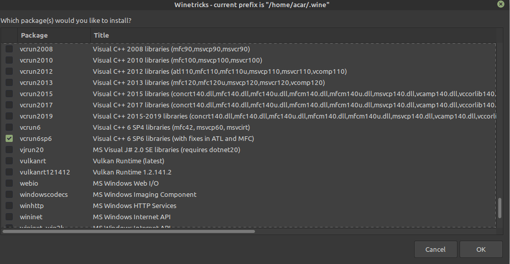This screenshot has height=264, width=510.
Task: Click title 'MS Windows Imaging Component'
Action: click(144, 195)
